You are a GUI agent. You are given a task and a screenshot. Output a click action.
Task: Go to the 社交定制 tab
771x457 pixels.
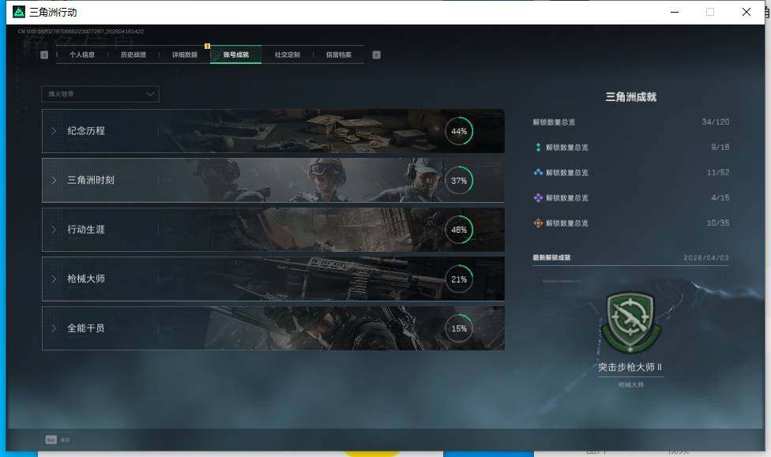pos(288,54)
